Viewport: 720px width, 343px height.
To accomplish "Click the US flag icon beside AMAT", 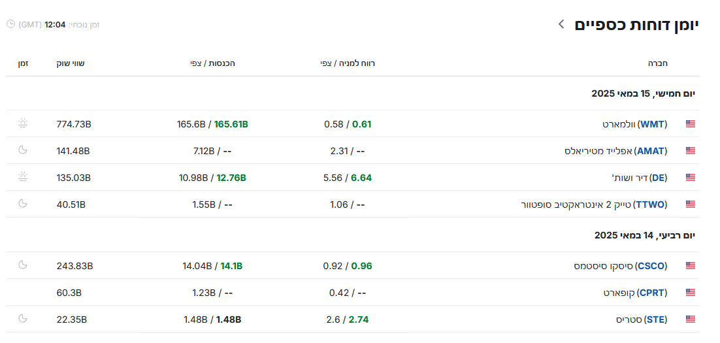I will click(x=690, y=151).
